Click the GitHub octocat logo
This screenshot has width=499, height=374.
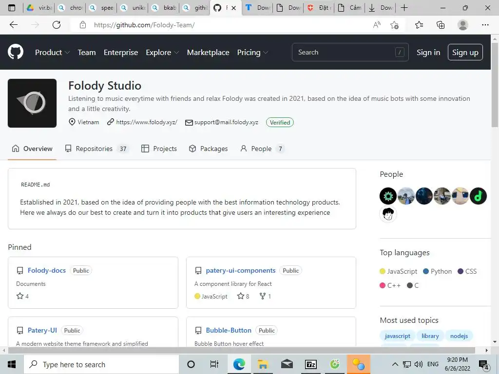click(x=15, y=52)
